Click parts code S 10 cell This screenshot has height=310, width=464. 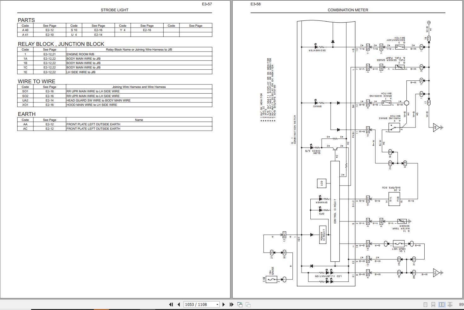point(74,30)
